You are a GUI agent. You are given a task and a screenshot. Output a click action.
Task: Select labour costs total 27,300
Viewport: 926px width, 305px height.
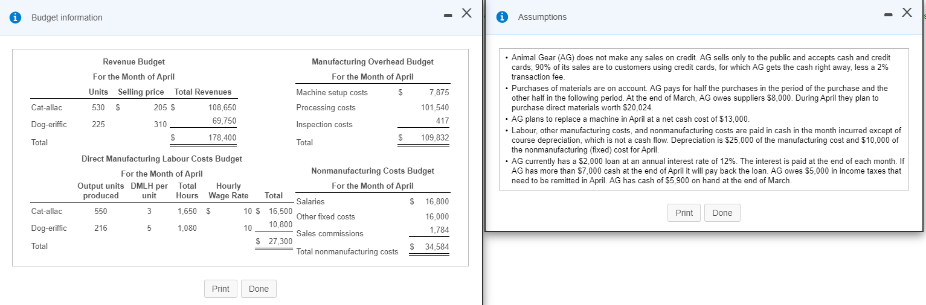(x=280, y=241)
